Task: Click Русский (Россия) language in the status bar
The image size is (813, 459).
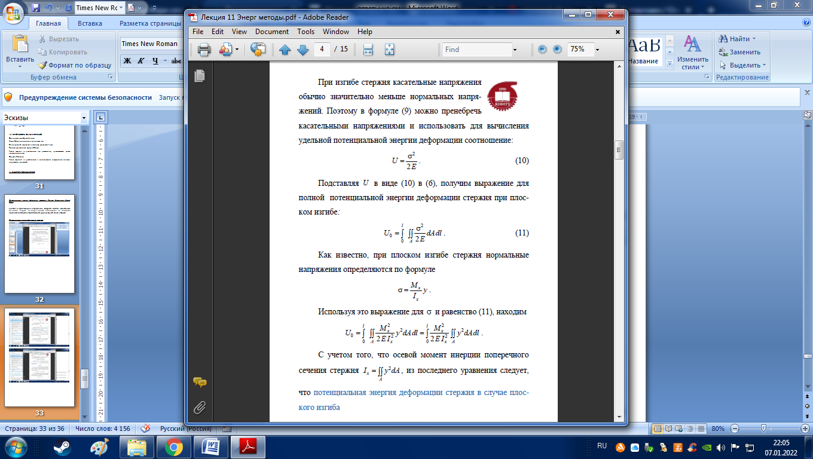Action: click(185, 429)
